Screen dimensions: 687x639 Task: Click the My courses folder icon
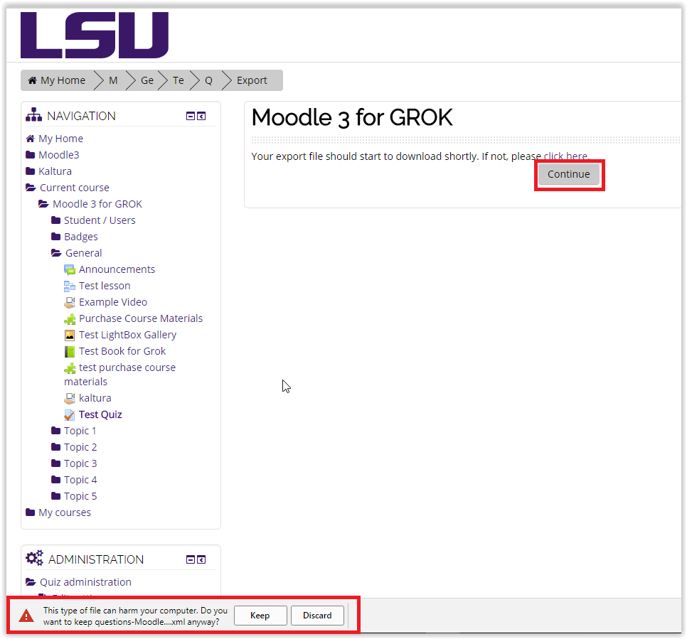click(x=31, y=512)
